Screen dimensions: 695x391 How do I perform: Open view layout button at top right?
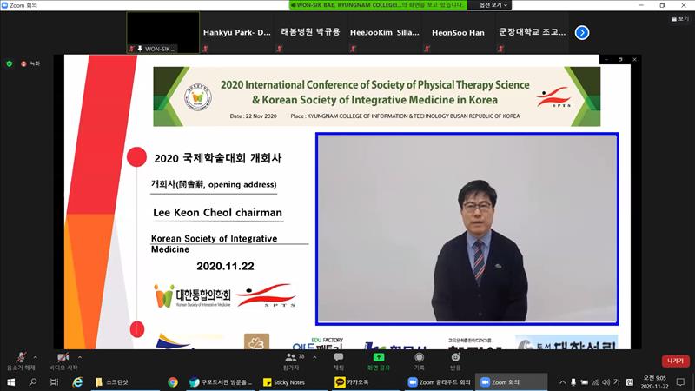pos(680,18)
